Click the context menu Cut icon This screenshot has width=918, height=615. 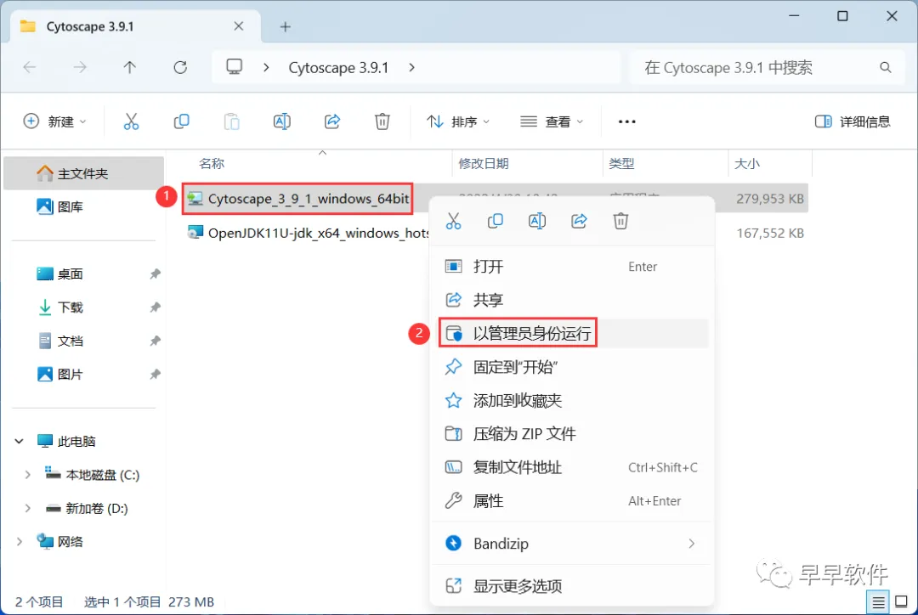453,221
